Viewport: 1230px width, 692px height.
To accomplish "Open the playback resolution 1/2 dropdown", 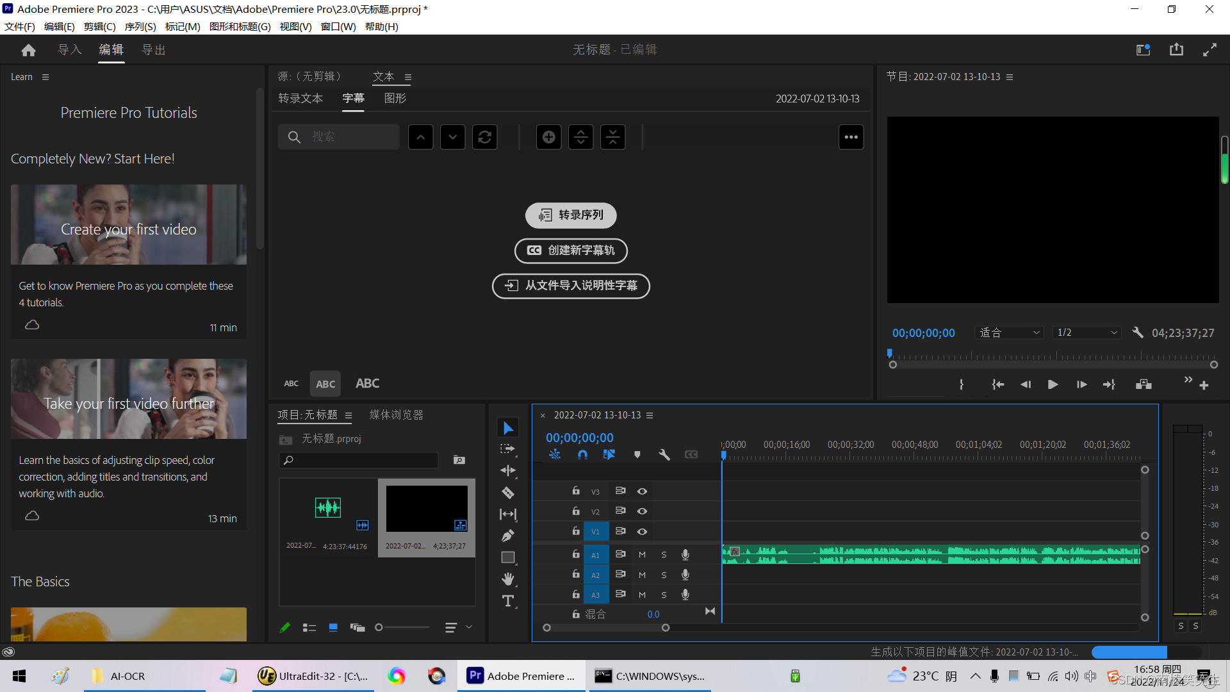I will tap(1087, 333).
